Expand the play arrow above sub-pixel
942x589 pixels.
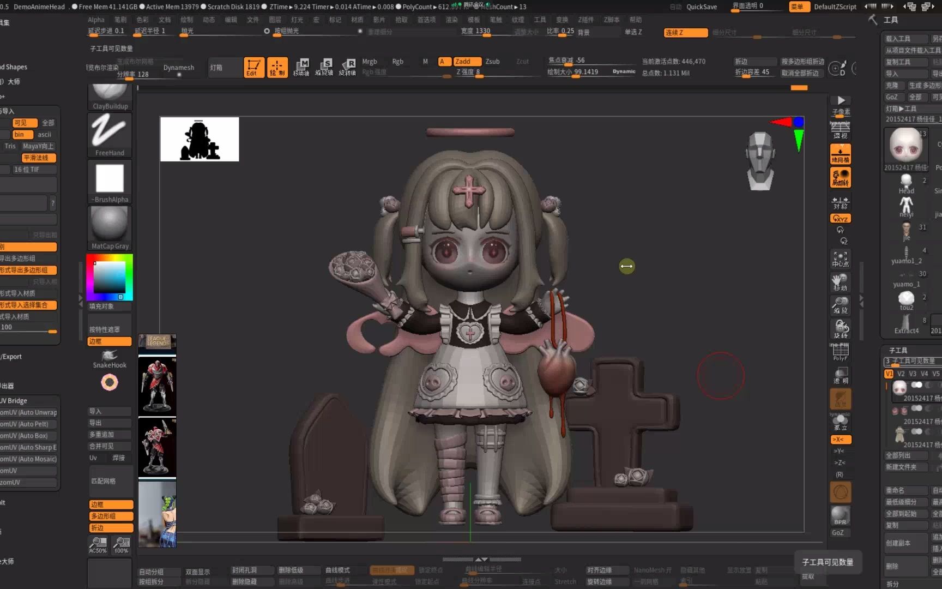coord(841,100)
